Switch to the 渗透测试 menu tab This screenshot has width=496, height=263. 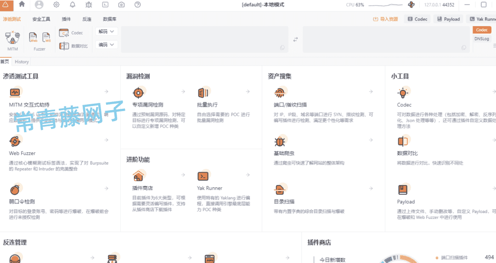11,19
